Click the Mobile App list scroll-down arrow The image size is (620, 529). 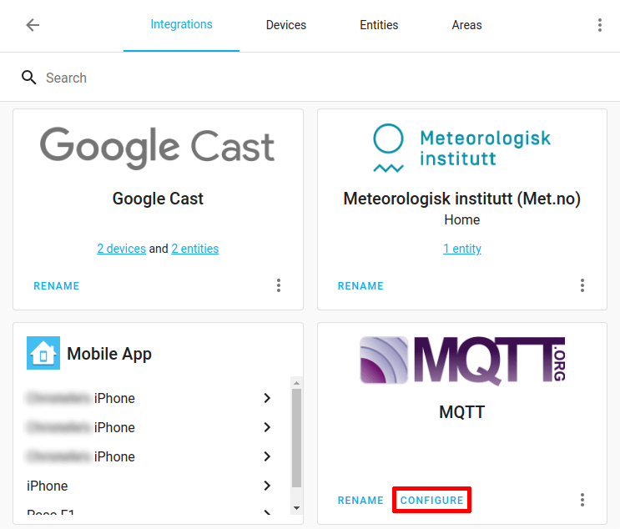coord(296,507)
